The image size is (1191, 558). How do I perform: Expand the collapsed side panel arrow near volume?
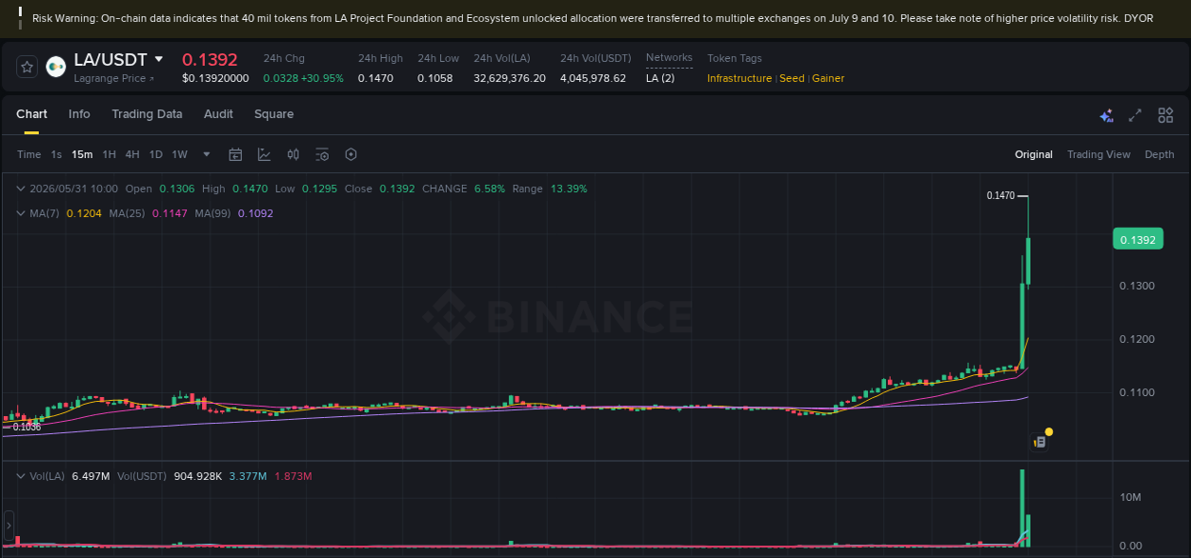[9, 525]
